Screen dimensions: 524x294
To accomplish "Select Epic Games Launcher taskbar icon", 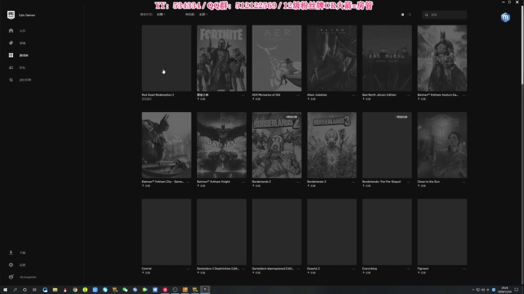I will coord(205,290).
